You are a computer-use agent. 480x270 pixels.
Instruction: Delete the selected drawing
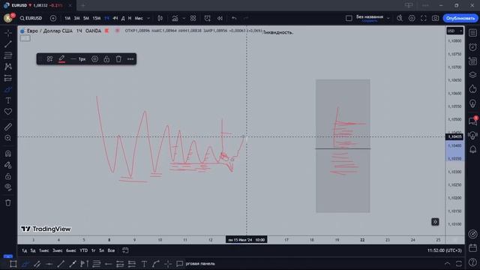(118, 59)
